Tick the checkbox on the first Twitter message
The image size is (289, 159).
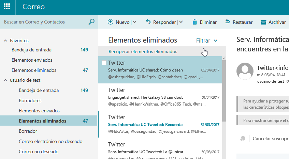[x=104, y=63]
